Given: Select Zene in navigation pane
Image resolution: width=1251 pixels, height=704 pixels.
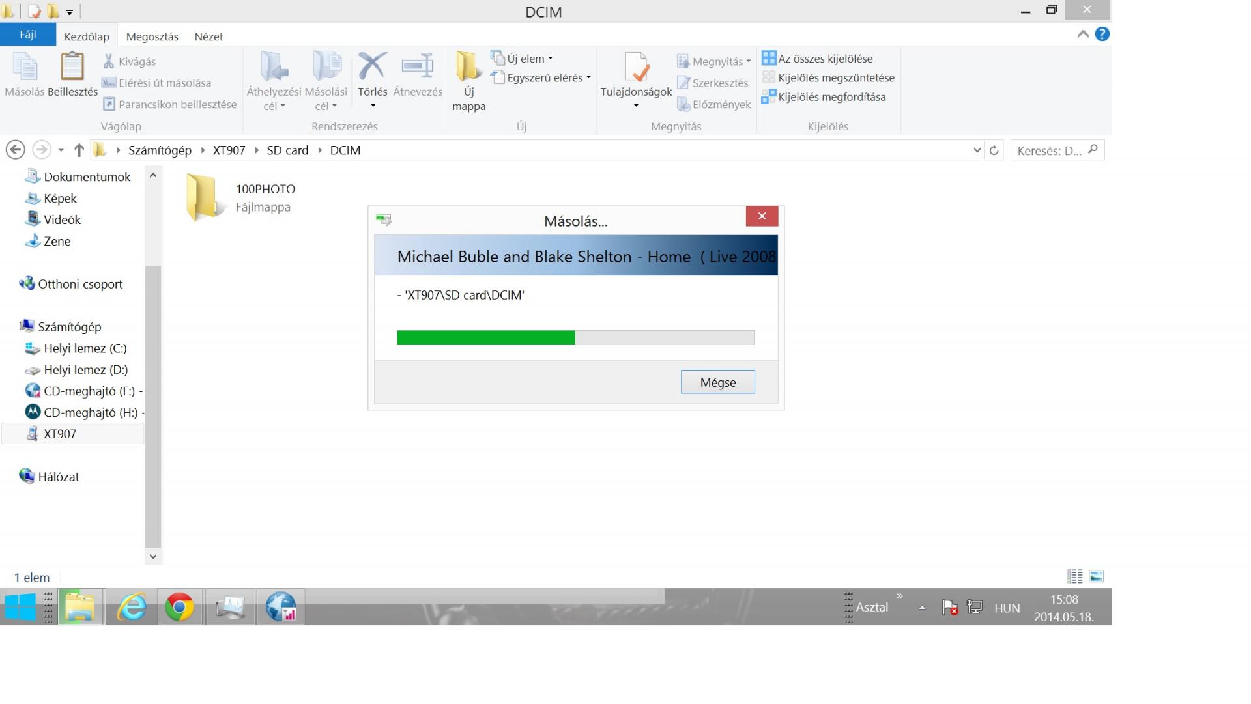Looking at the screenshot, I should pyautogui.click(x=48, y=241).
